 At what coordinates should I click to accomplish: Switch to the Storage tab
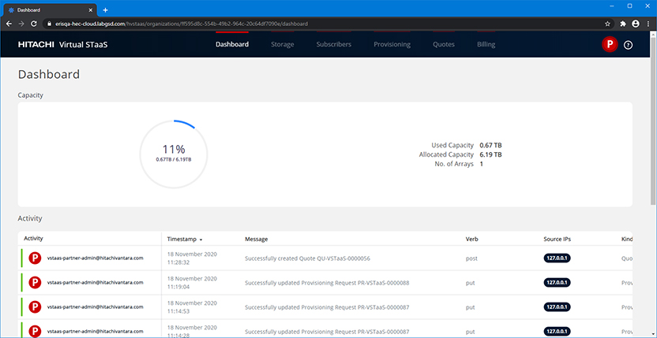[x=282, y=45]
